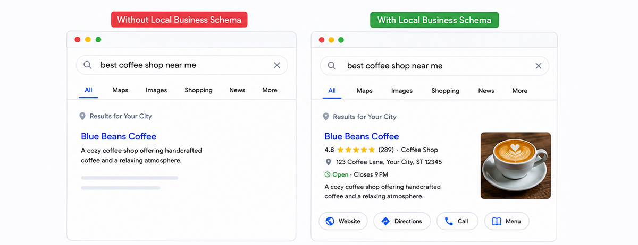Focus search field in left window
Screen dimensions: 638x245
click(x=182, y=65)
